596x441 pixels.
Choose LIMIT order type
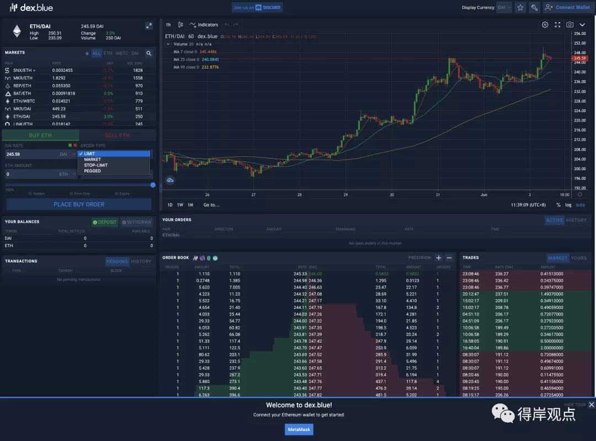point(114,154)
